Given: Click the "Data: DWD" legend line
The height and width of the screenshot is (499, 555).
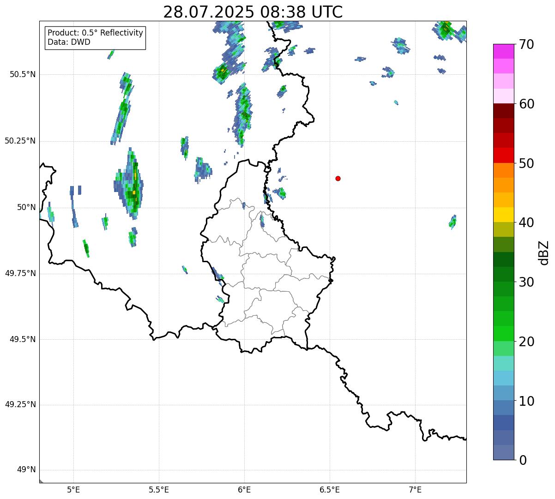Looking at the screenshot, I should (69, 42).
